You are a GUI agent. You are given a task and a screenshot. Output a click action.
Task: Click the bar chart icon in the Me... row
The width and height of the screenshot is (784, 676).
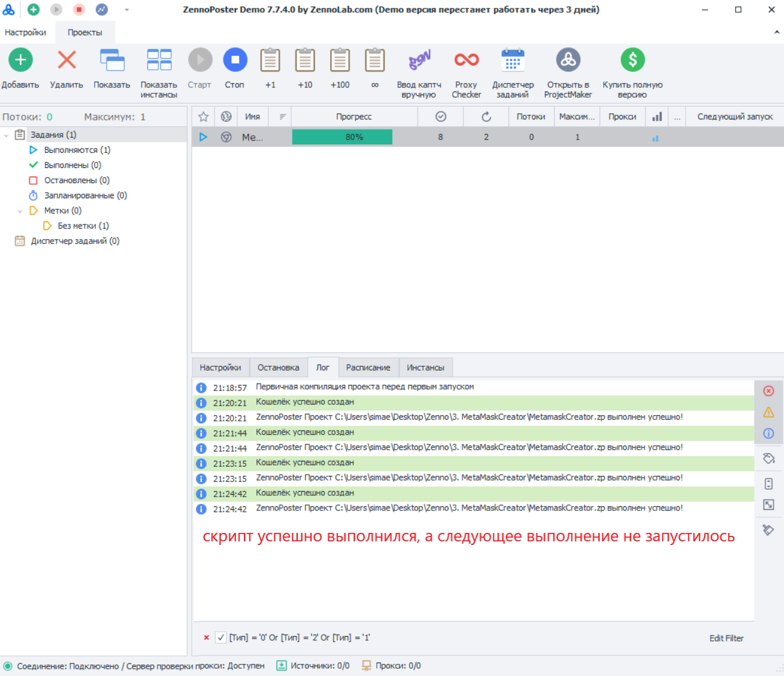click(x=655, y=138)
